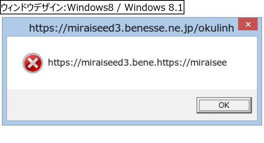Click the error message text starting https://miraiseed3.bene

tap(137, 63)
